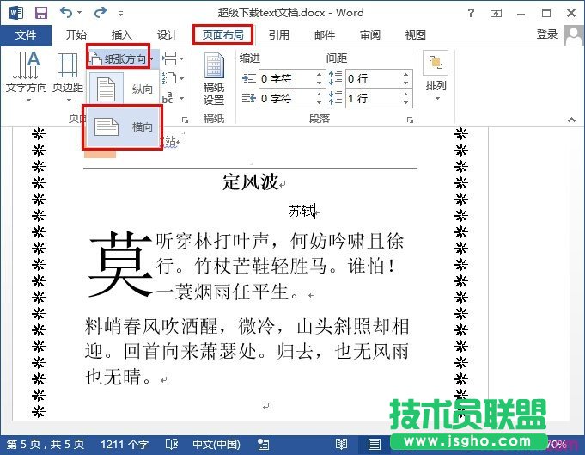Click the spacing before 0 行 field
This screenshot has width=585, height=455.
coord(374,79)
